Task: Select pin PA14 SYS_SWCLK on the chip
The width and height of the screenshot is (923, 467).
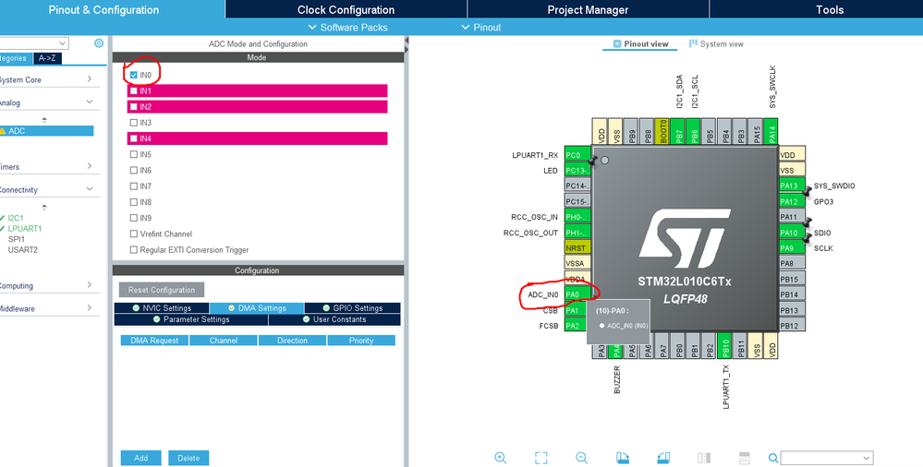Action: pyautogui.click(x=772, y=132)
